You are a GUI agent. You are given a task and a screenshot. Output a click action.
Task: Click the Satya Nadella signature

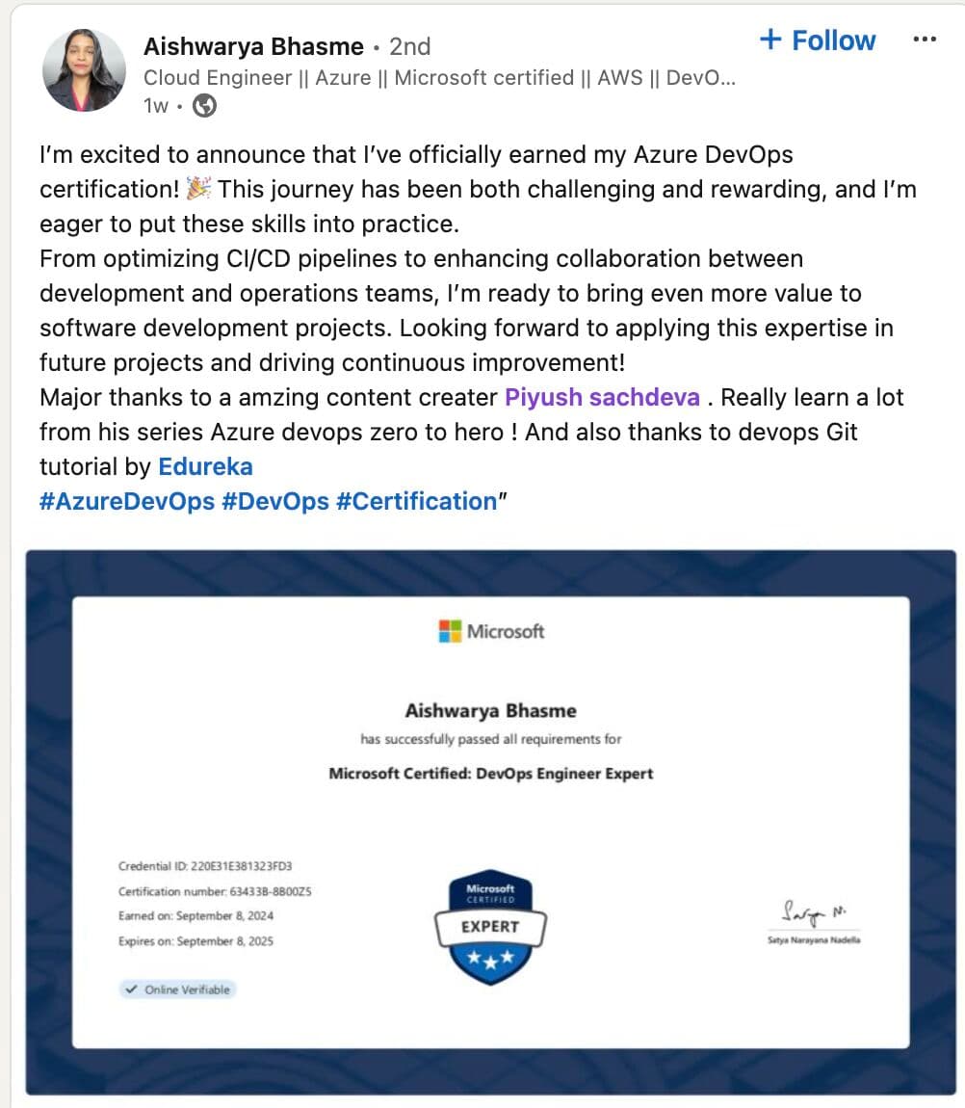(814, 913)
